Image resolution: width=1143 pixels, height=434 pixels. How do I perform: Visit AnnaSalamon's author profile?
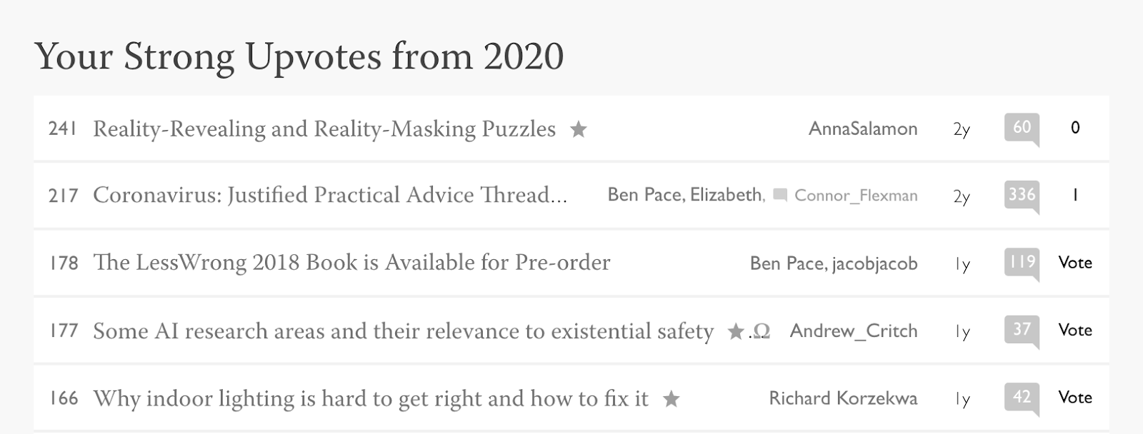point(863,128)
